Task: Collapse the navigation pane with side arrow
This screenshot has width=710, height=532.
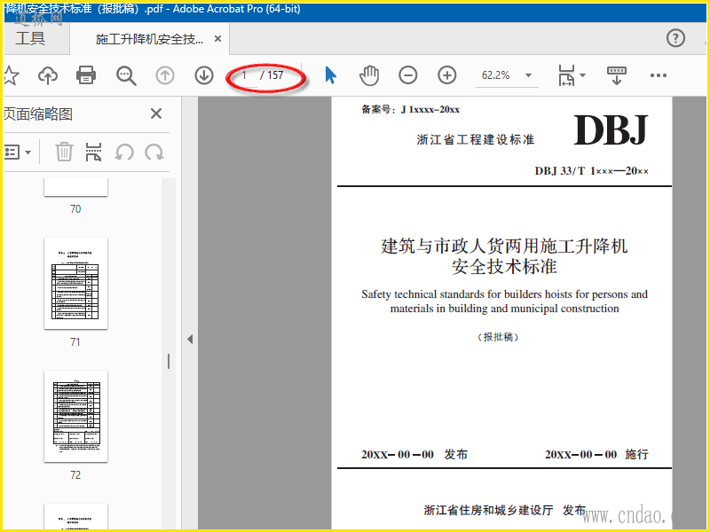Action: click(x=189, y=339)
